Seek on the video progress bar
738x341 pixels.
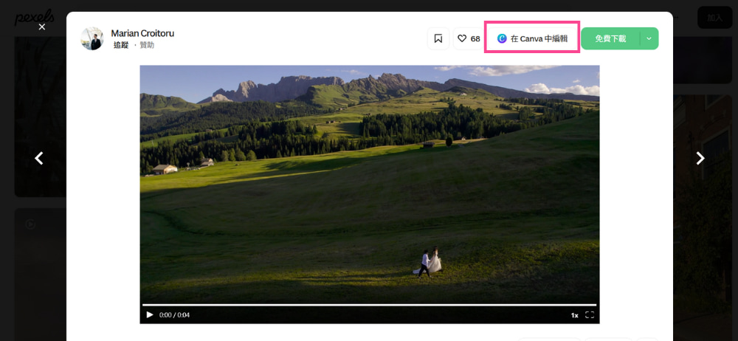pyautogui.click(x=369, y=305)
